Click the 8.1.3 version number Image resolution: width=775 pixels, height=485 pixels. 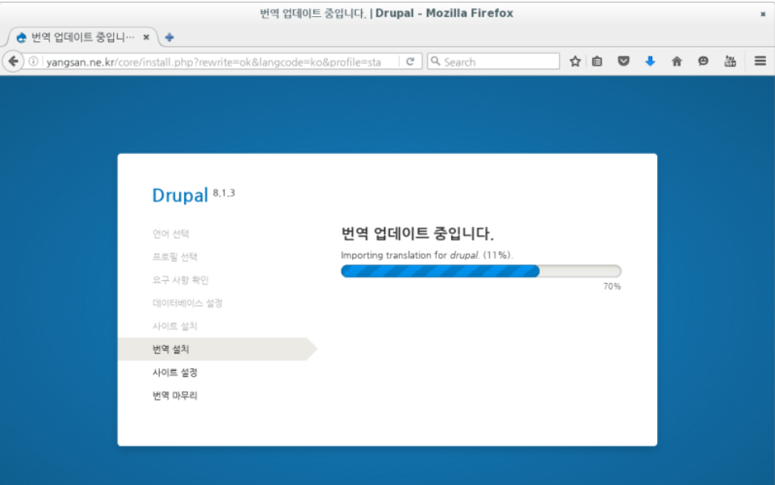click(x=224, y=193)
